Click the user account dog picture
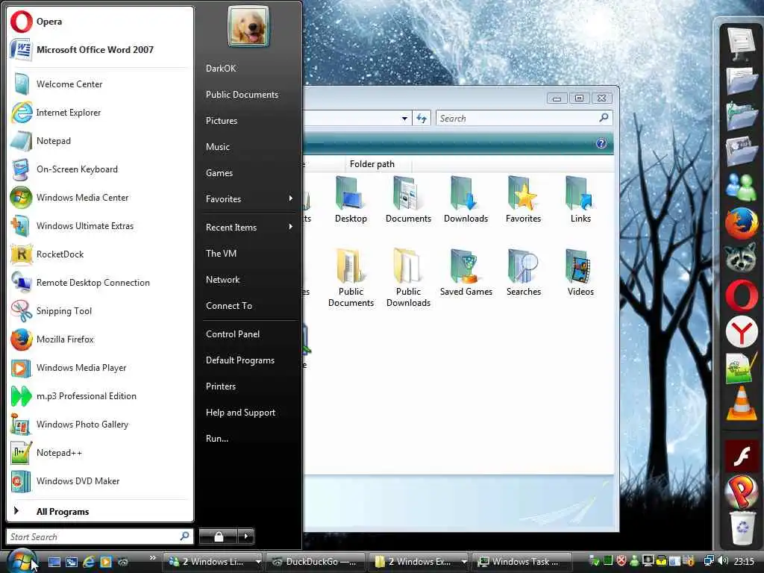Viewport: 764px width, 573px height. (248, 26)
